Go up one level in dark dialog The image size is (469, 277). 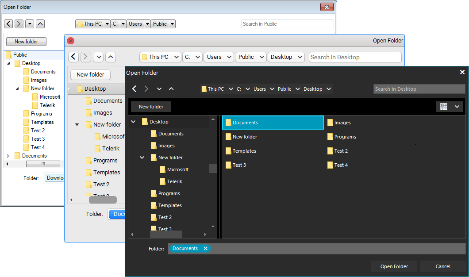(171, 89)
